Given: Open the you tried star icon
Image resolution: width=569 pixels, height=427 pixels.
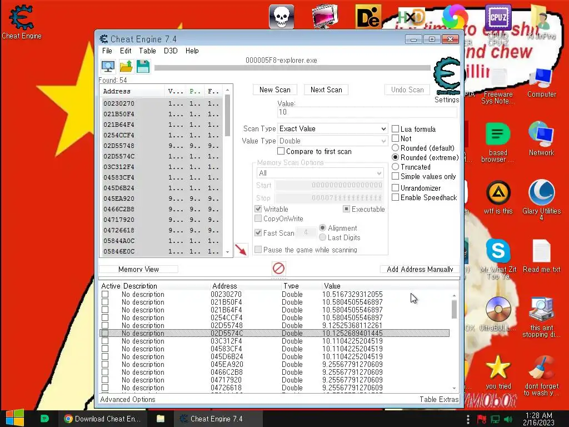Looking at the screenshot, I should (x=498, y=372).
